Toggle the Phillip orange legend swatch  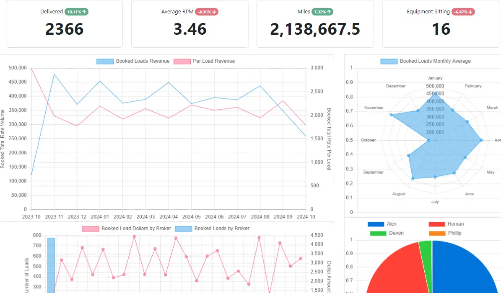(437, 233)
